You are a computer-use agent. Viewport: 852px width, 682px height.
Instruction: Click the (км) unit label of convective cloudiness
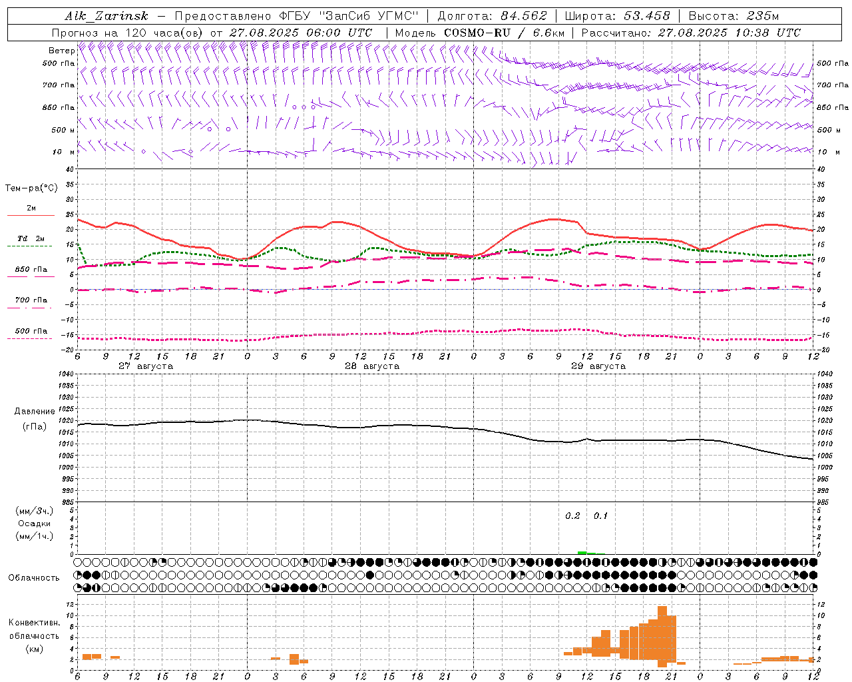click(x=35, y=649)
